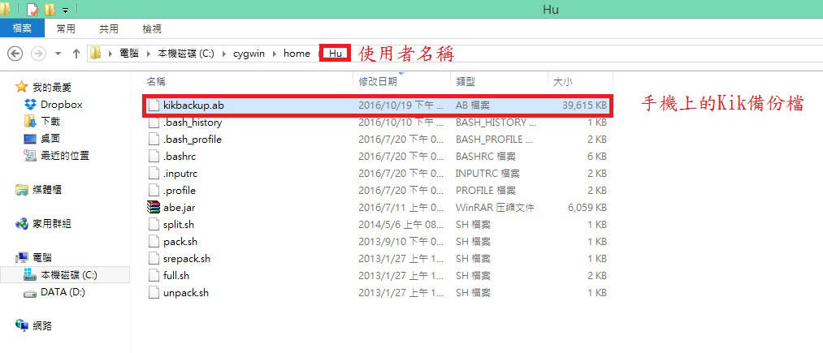Click the file icon of full.sh
This screenshot has height=353, width=823.
coord(154,275)
